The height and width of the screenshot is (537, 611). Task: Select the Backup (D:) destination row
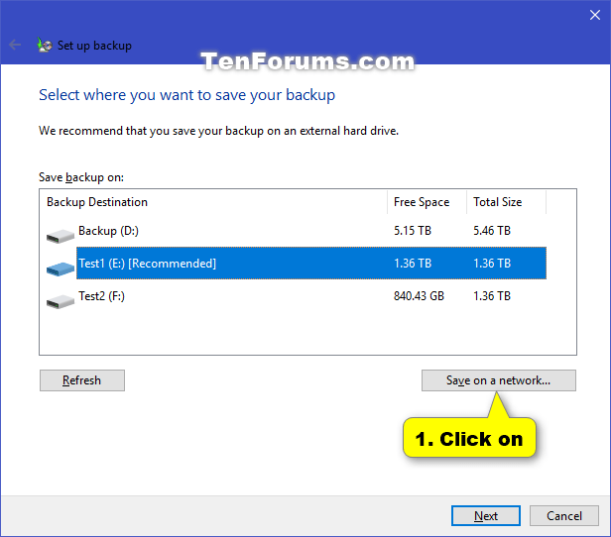pos(297,231)
